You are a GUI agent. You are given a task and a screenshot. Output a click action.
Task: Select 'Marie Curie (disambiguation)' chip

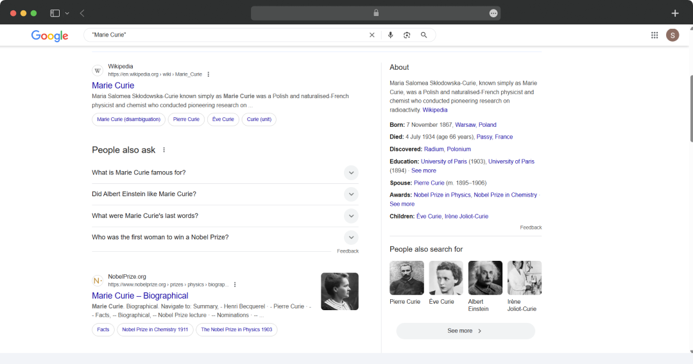click(128, 120)
